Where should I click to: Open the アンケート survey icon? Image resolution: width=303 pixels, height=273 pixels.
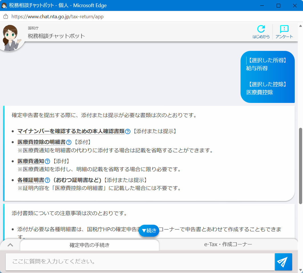284,32
